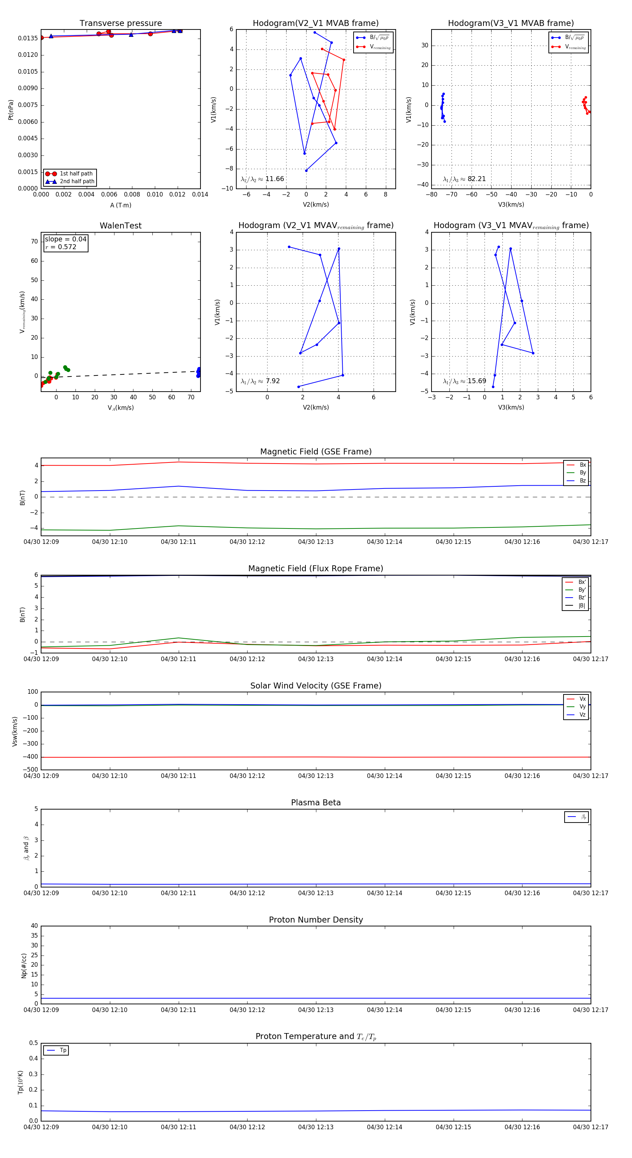Click the 'Vsw(km/s)' y-axis label
Screen dimensions: 632x1158
pyautogui.click(x=14, y=731)
